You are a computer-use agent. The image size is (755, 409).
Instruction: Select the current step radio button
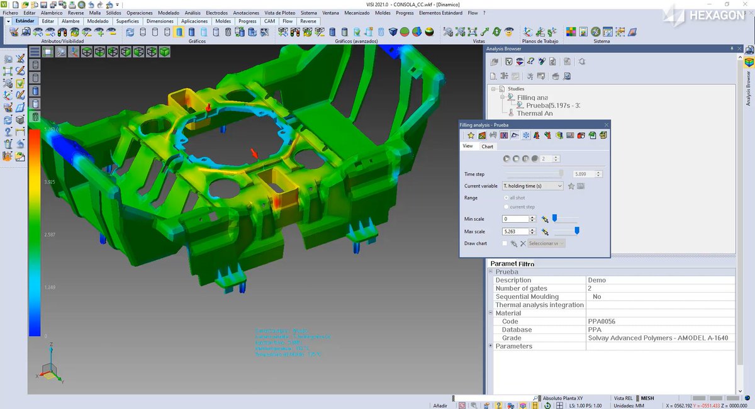pyautogui.click(x=506, y=207)
